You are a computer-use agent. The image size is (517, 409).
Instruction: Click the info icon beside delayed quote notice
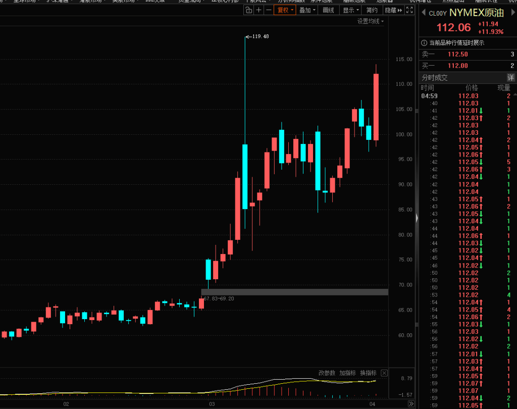[x=424, y=43]
